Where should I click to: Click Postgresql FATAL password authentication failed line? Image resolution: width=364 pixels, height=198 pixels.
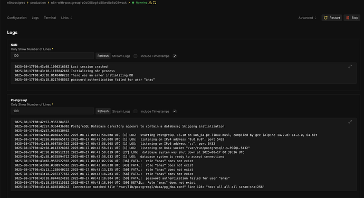pos(122,179)
